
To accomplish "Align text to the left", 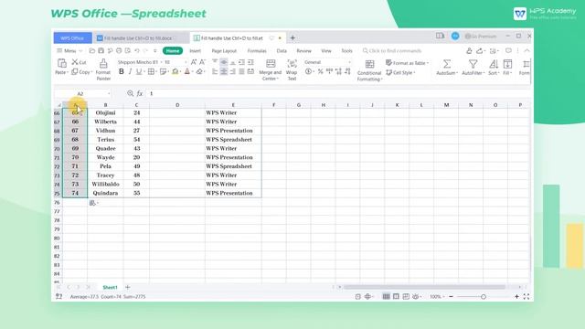I will [215, 71].
